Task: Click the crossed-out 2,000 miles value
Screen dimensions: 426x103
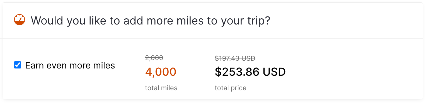Action: [x=154, y=58]
